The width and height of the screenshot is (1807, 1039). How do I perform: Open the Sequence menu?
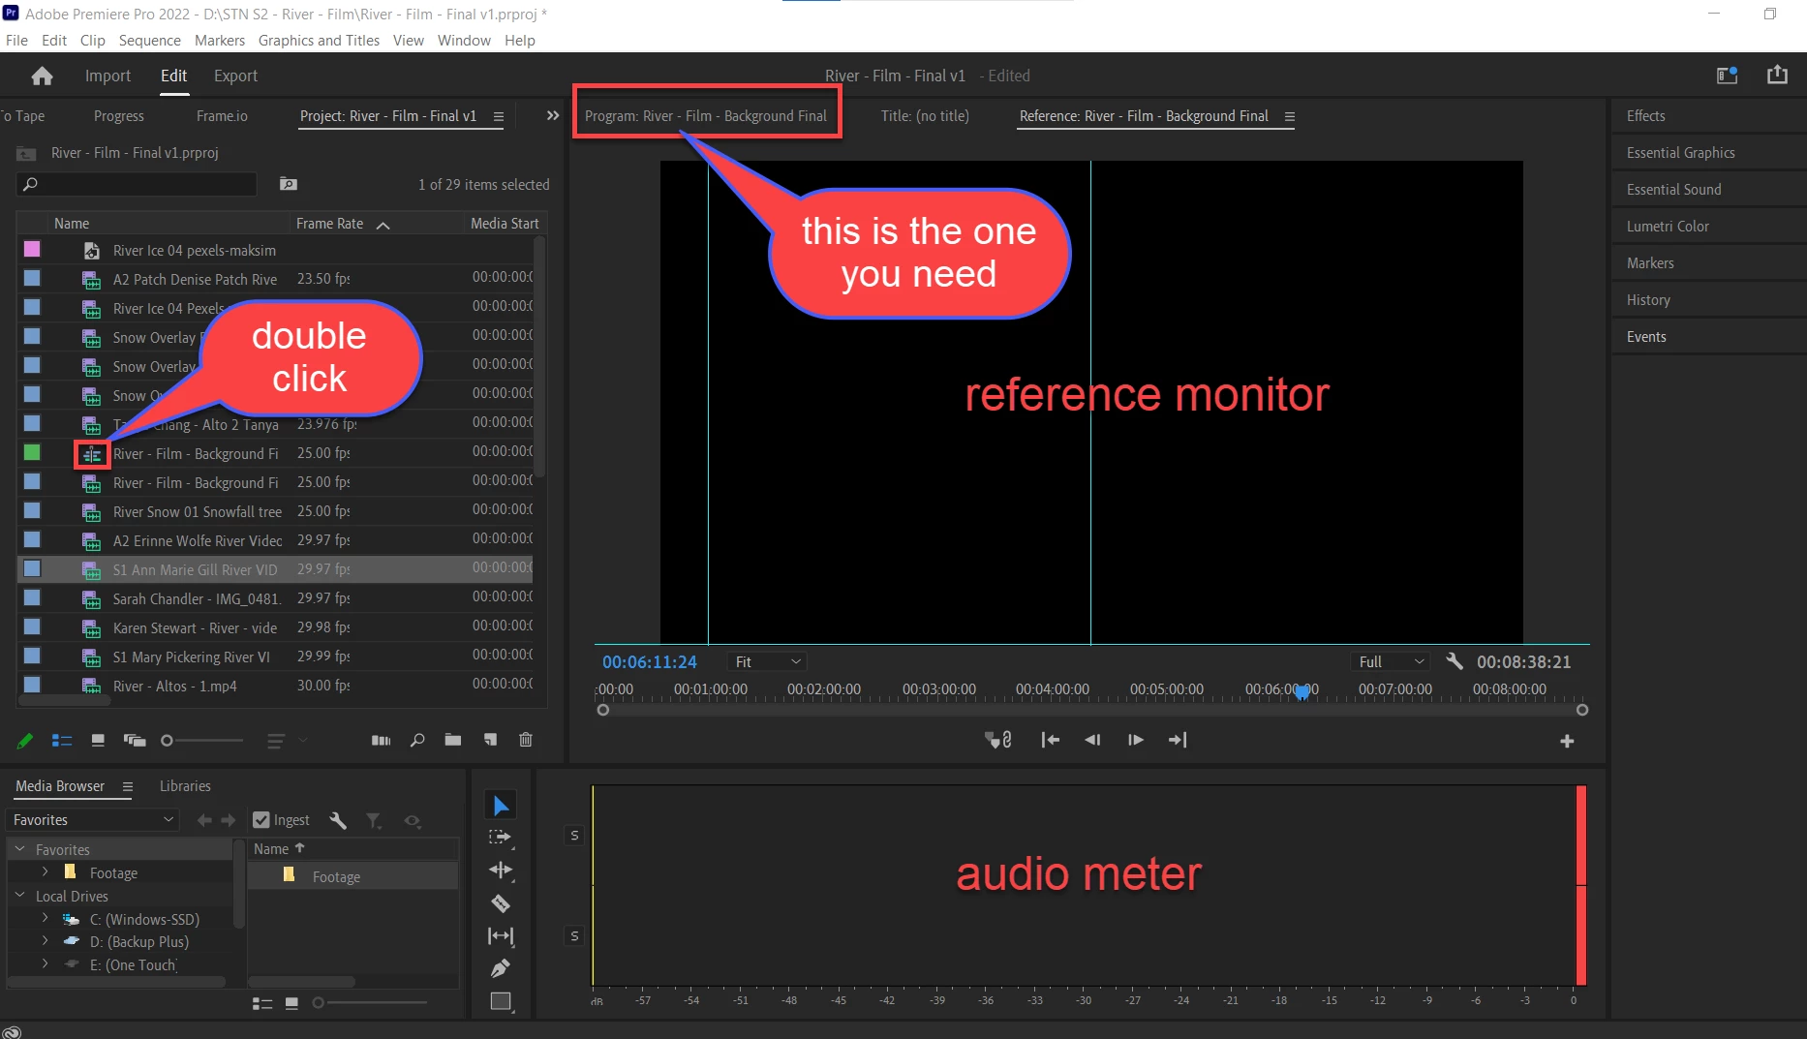click(149, 40)
